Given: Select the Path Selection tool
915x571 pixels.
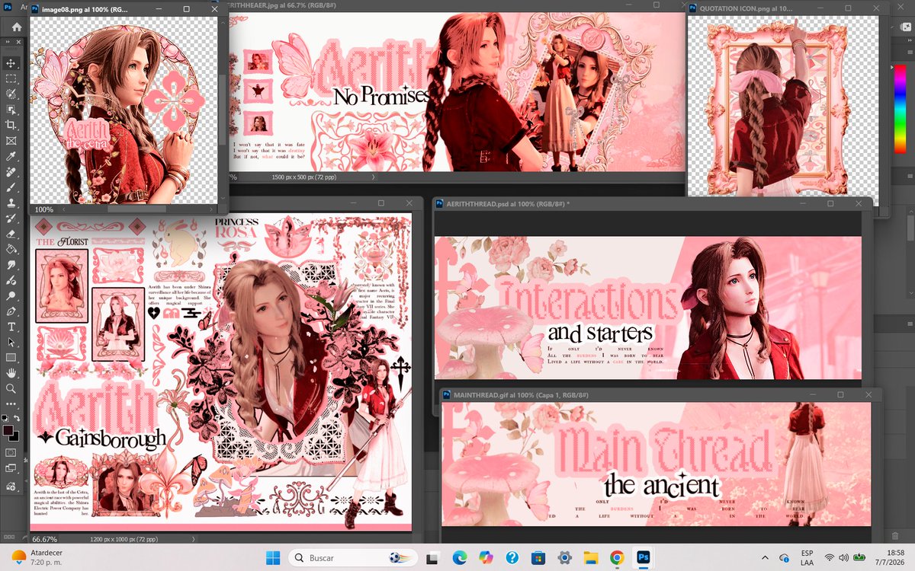Looking at the screenshot, I should 11,343.
